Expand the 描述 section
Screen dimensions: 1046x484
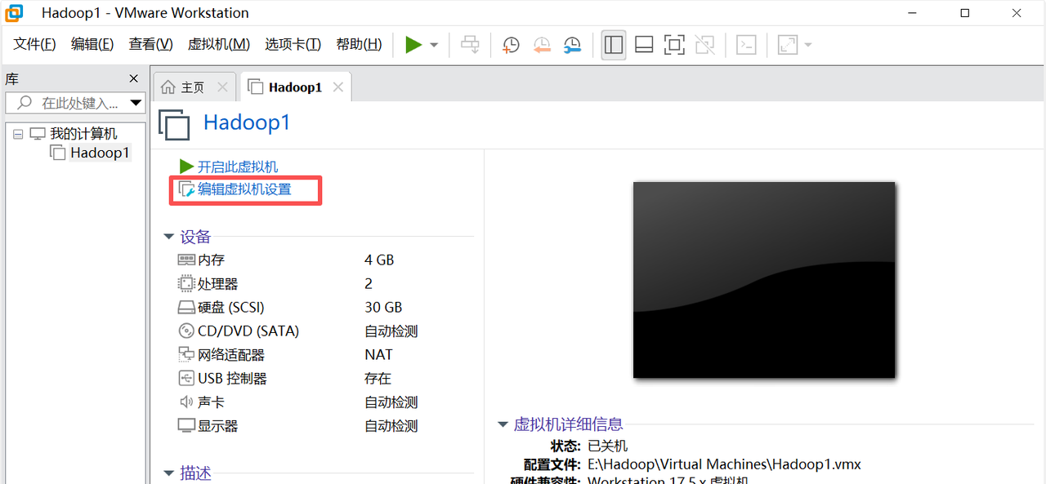169,473
